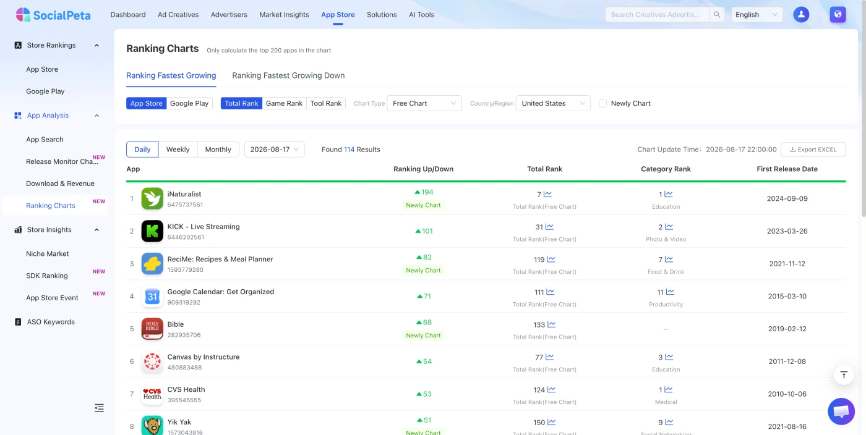Open the chat support bubble
This screenshot has width=866, height=435.
point(841,412)
